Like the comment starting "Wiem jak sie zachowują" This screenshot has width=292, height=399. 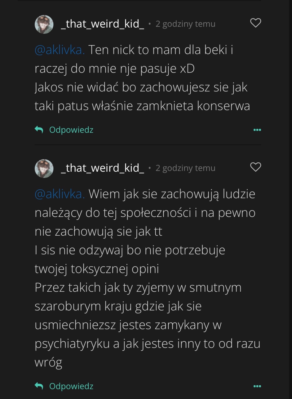point(255,167)
